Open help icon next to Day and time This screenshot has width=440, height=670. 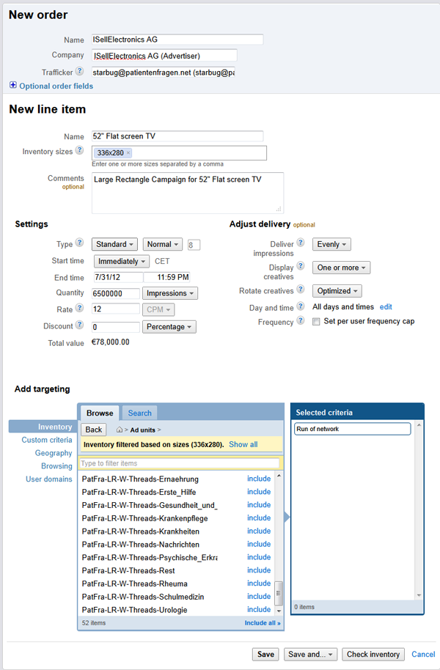pos(301,306)
